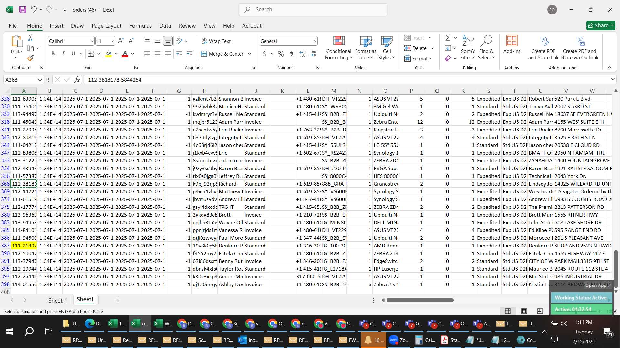
Task: Click the Fill Color bucket swatch
Action: (108, 54)
